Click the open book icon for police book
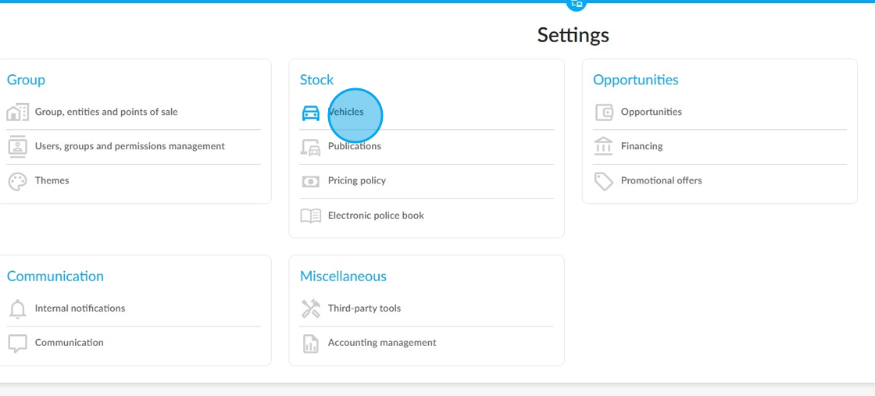The width and height of the screenshot is (875, 396). (311, 216)
